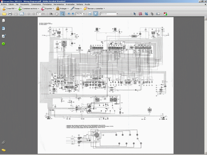Screen dimensions: 207x155
Task: Open the Firmar dropdown
Action: pyautogui.click(x=76, y=9)
